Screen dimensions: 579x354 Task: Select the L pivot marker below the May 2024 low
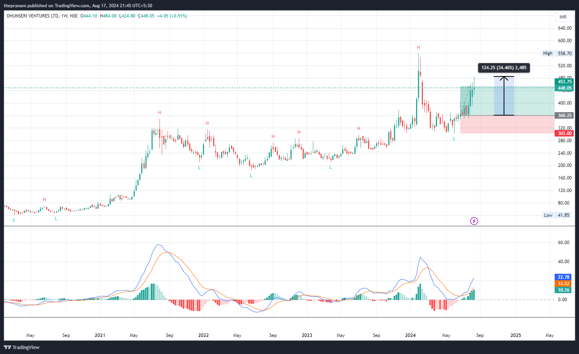coord(454,139)
